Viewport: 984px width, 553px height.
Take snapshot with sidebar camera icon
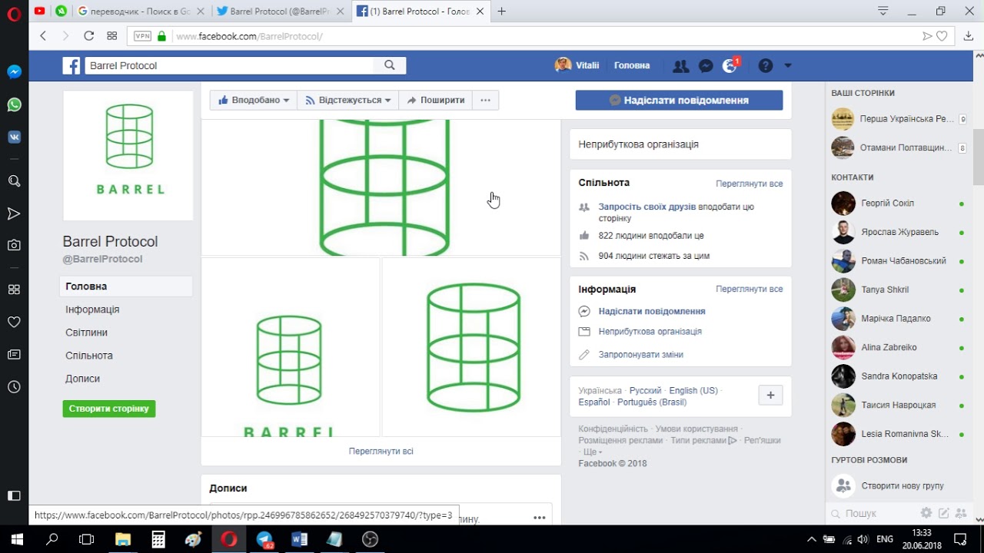(x=14, y=245)
